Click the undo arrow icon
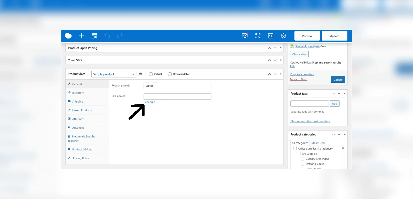The height and width of the screenshot is (199, 413). (107, 36)
